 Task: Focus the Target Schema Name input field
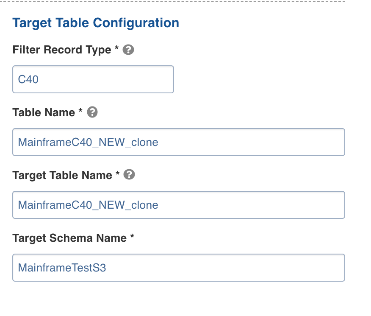[178, 268]
